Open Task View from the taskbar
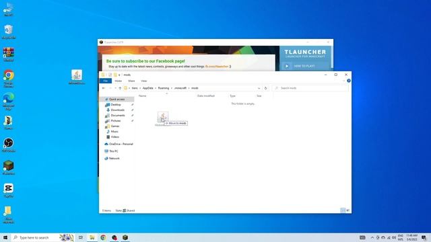 (x=81, y=237)
